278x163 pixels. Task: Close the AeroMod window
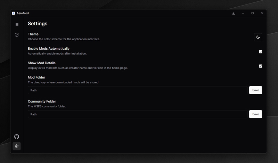pos(262,13)
